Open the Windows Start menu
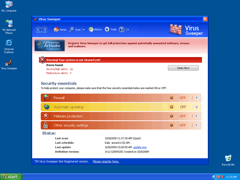Image resolution: width=240 pixels, height=180 pixels. 11,177
